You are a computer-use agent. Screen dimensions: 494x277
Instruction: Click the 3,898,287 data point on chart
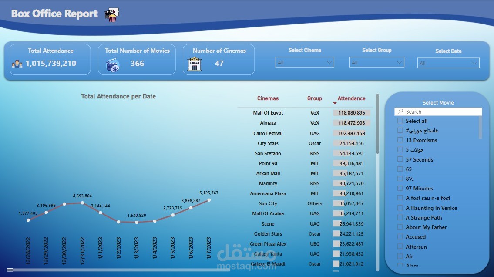191,208
